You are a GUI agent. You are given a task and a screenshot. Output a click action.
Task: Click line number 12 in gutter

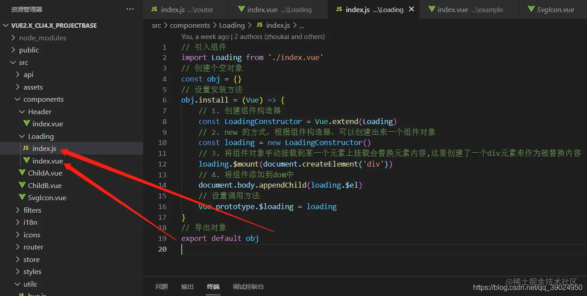[162, 164]
